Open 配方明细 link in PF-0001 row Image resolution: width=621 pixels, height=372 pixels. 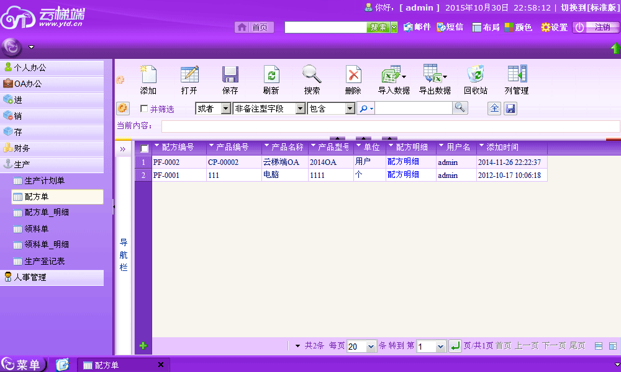403,174
